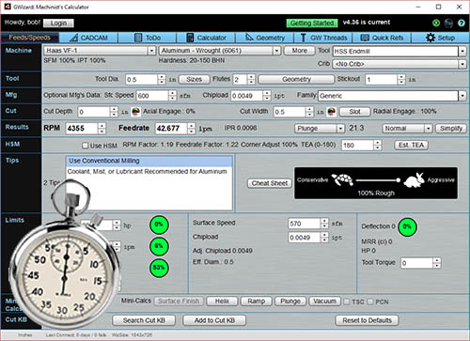
Task: Click Search Cut KB
Action: coord(144,320)
